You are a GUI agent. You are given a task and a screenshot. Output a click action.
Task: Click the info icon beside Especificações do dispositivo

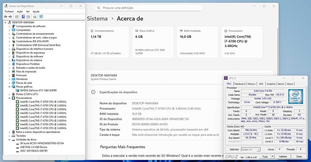coord(93,92)
